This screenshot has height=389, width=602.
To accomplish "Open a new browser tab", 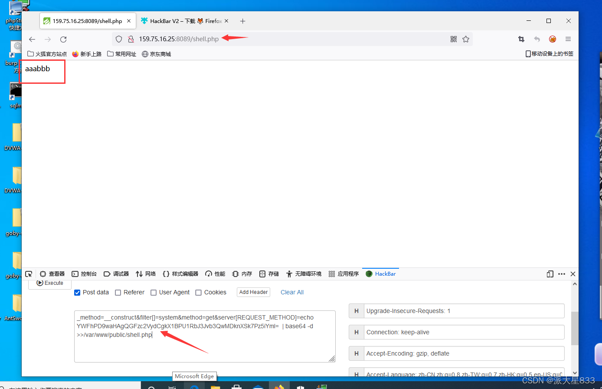I will pos(242,21).
